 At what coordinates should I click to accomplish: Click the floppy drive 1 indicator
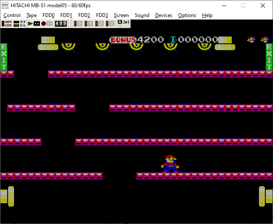click(x=88, y=23)
